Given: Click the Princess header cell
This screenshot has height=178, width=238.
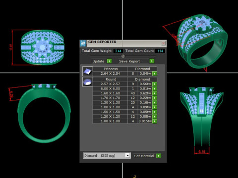Looking at the screenshot, I should tap(111, 69).
